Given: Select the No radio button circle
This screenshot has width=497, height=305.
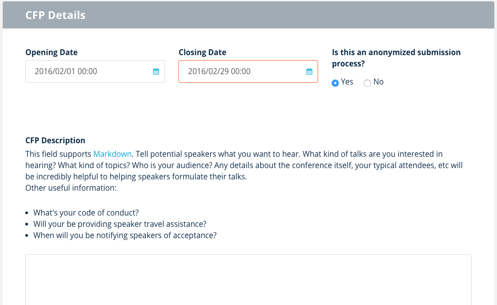Looking at the screenshot, I should click(367, 83).
